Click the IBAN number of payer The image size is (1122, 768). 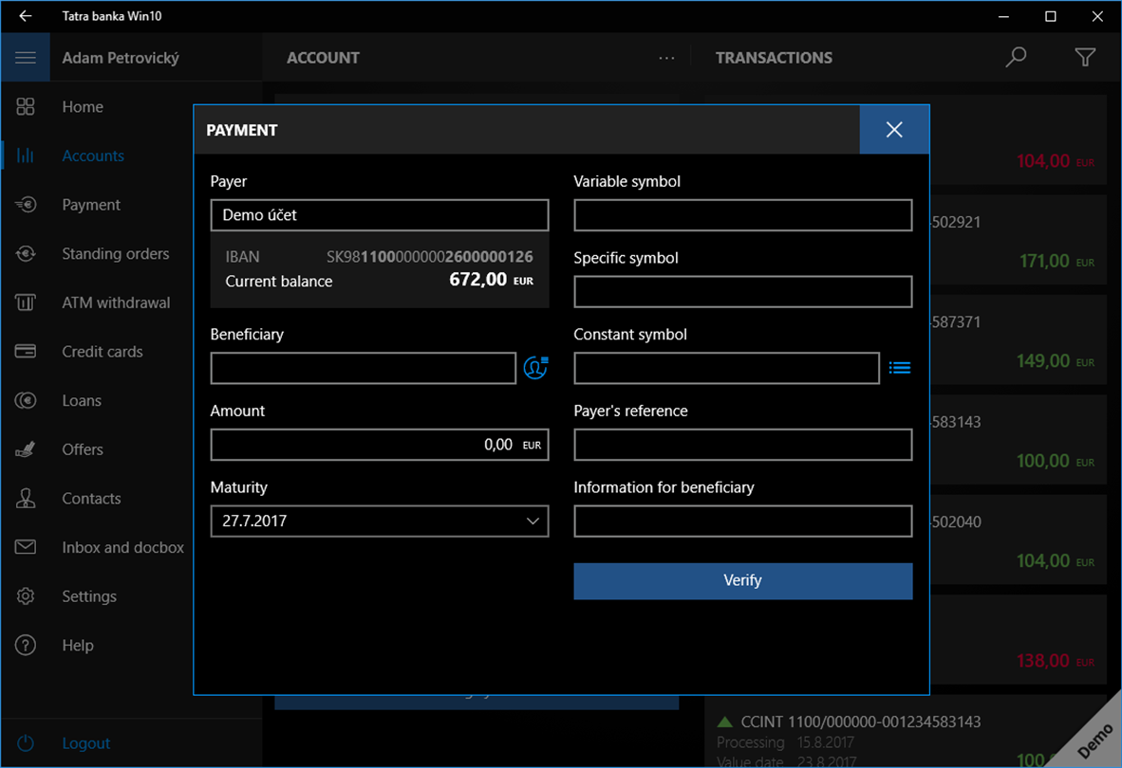pyautogui.click(x=429, y=257)
